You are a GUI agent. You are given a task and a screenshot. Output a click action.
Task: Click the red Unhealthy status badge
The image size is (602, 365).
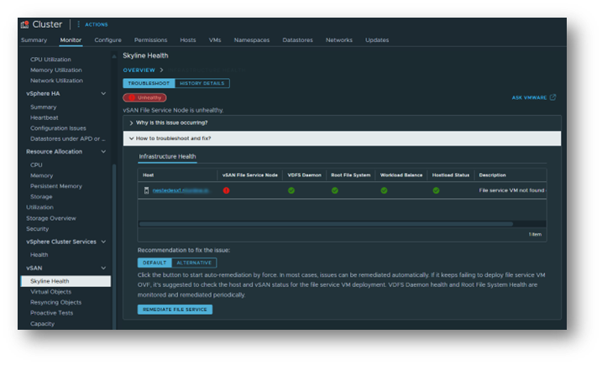coord(144,97)
